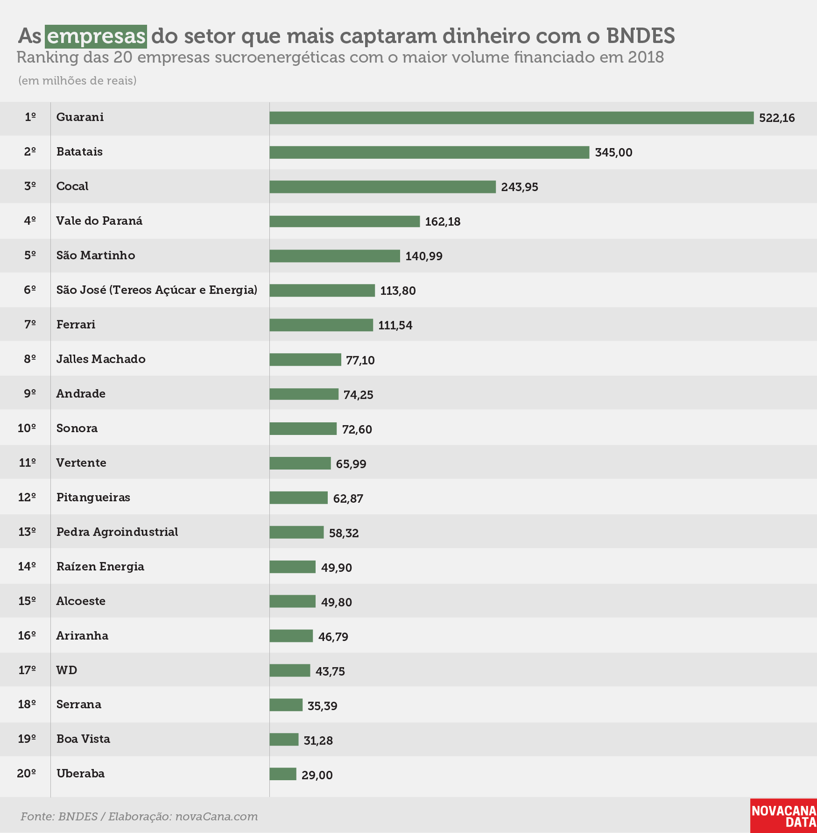Click the value "49,90"
Viewport: 817px width, 833px height.
[337, 568]
